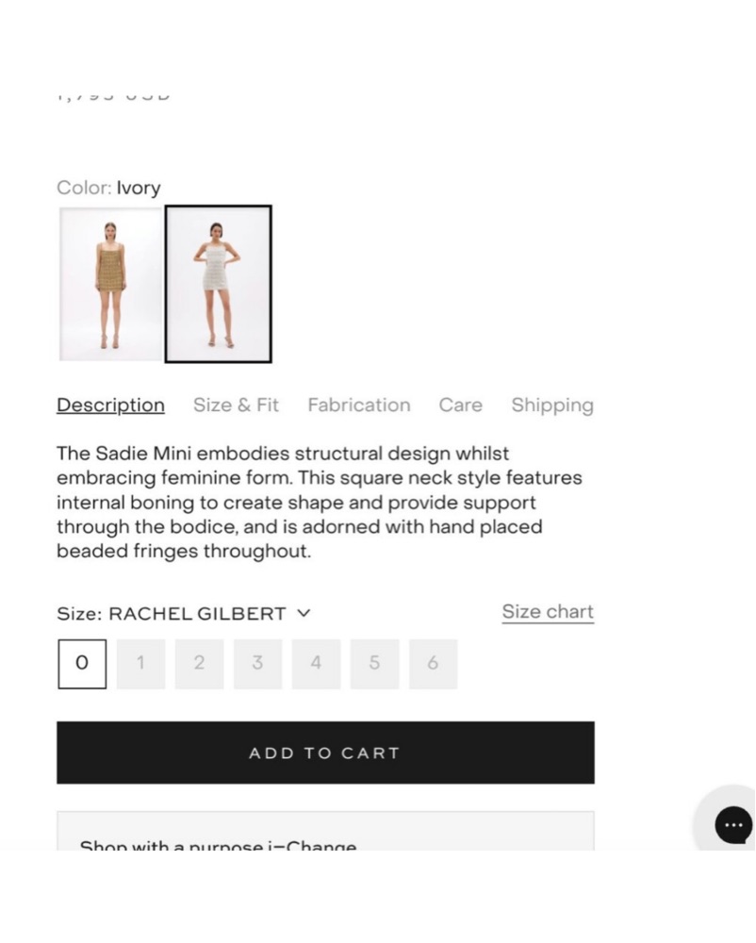
Task: Choose size 4 box
Action: [316, 663]
